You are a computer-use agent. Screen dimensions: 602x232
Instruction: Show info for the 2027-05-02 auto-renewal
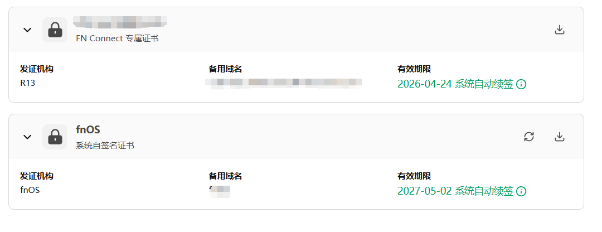point(521,191)
